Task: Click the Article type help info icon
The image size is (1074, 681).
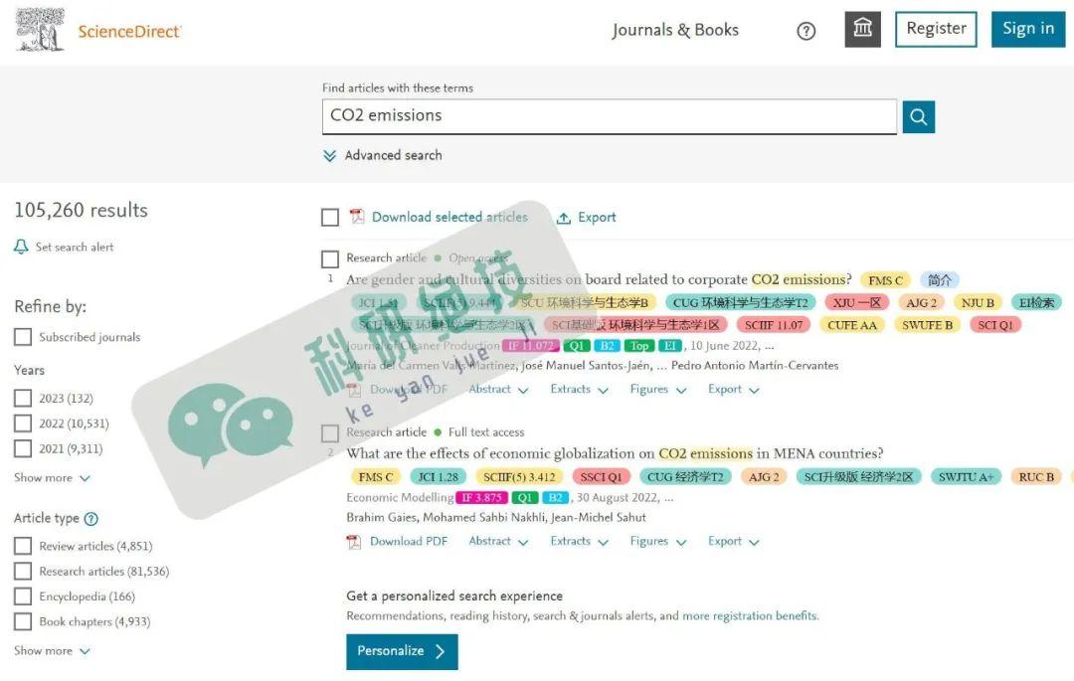Action: pos(91,519)
